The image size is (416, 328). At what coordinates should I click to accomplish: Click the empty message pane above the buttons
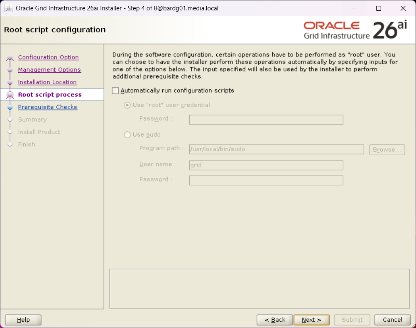coord(259,289)
